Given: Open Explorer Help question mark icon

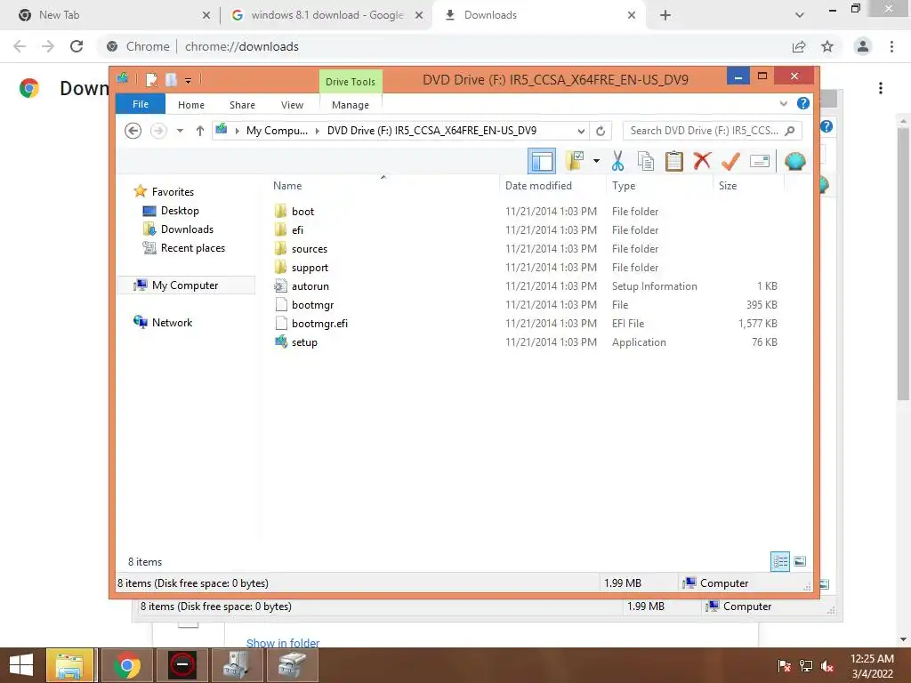Looking at the screenshot, I should pyautogui.click(x=803, y=103).
